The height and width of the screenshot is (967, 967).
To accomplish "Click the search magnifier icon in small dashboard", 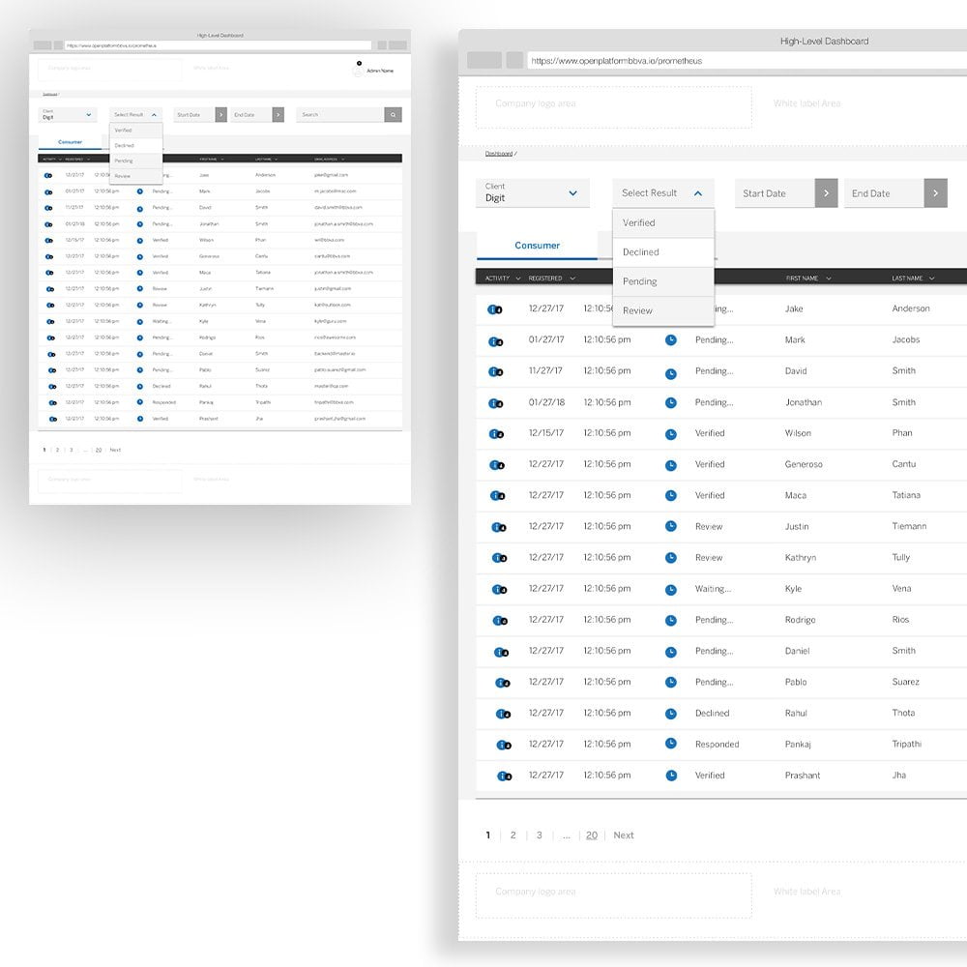I will point(394,114).
